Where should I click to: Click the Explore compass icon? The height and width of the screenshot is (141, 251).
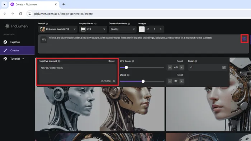click(5, 42)
